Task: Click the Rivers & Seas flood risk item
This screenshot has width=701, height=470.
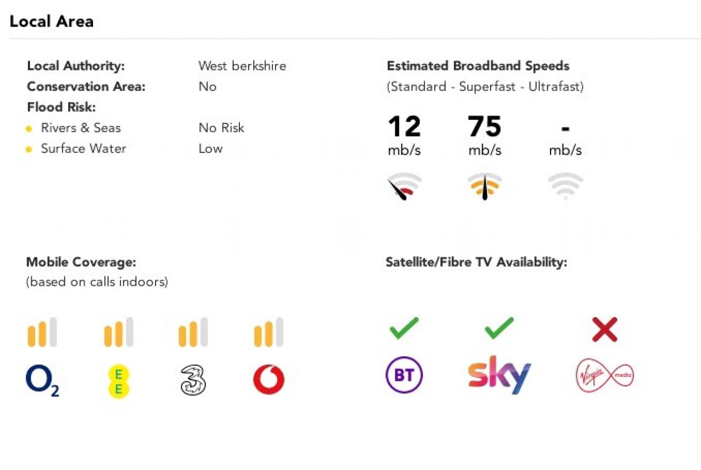Action: [81, 128]
